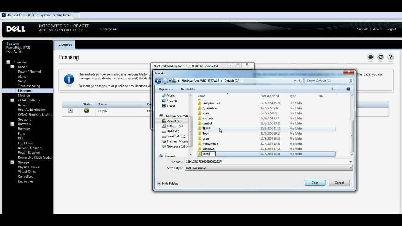The image size is (402, 226).
Task: Click the Logout link
Action: (x=391, y=29)
